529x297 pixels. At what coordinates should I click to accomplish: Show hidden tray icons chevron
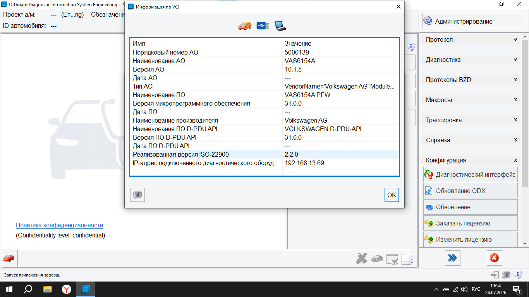point(436,289)
